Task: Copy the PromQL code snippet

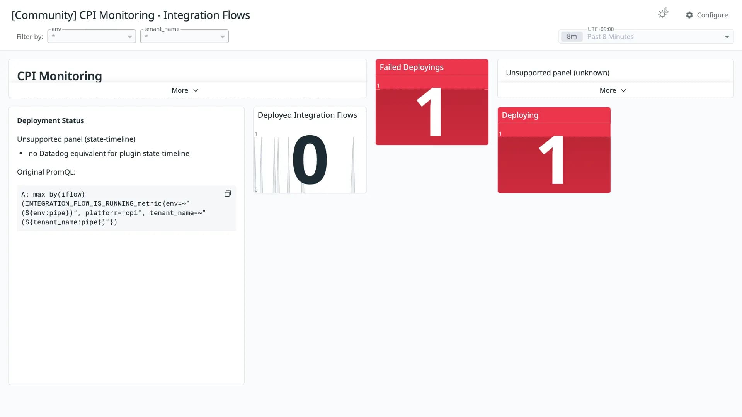Action: pos(228,194)
